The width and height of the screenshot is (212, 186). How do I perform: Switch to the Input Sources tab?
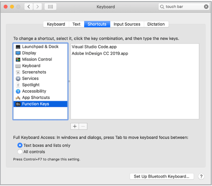coord(127,24)
